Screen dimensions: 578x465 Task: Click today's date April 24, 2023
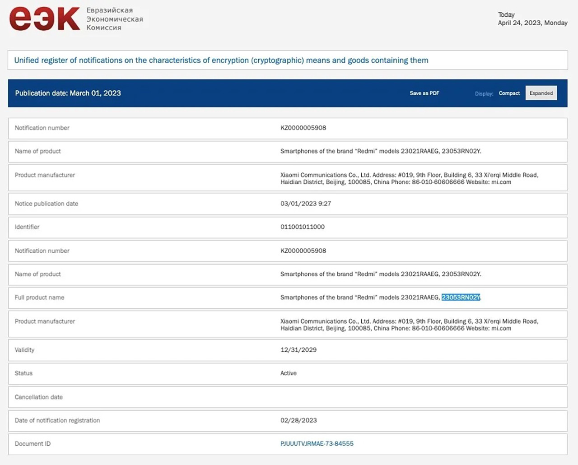[532, 23]
